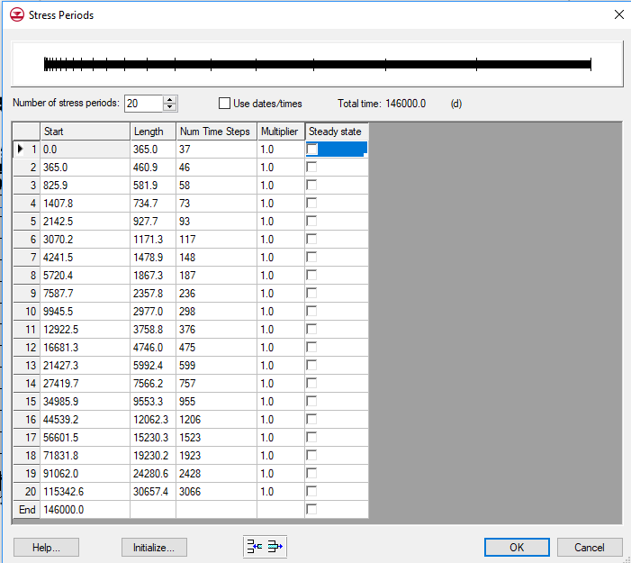Click Length cell 7566.2
Viewport: 631px width, 563px height.
[x=153, y=383]
